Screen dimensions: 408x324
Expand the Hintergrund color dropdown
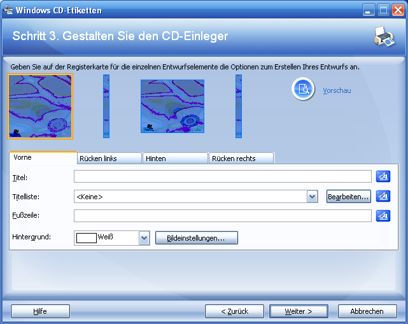[144, 237]
